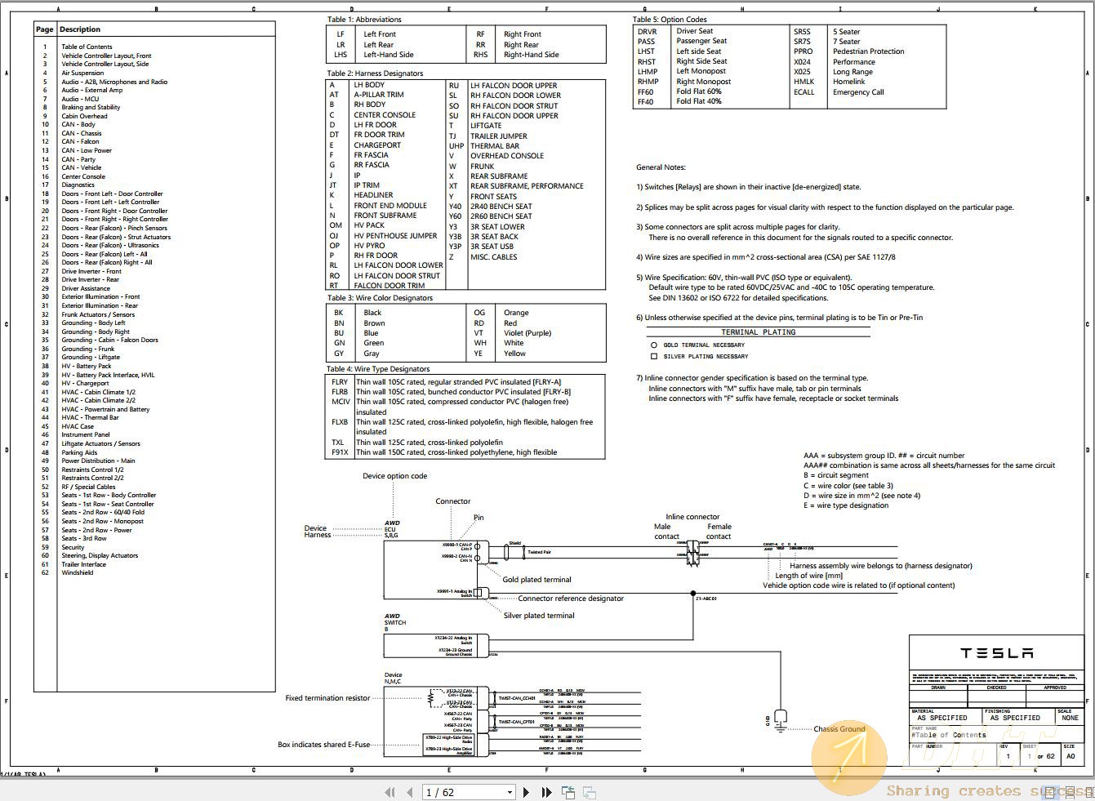Click 'Device option code' diagram label
1095x801 pixels.
point(395,476)
